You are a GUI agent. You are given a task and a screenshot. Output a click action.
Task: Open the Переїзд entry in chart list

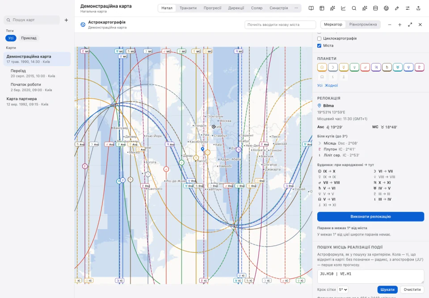point(37,73)
